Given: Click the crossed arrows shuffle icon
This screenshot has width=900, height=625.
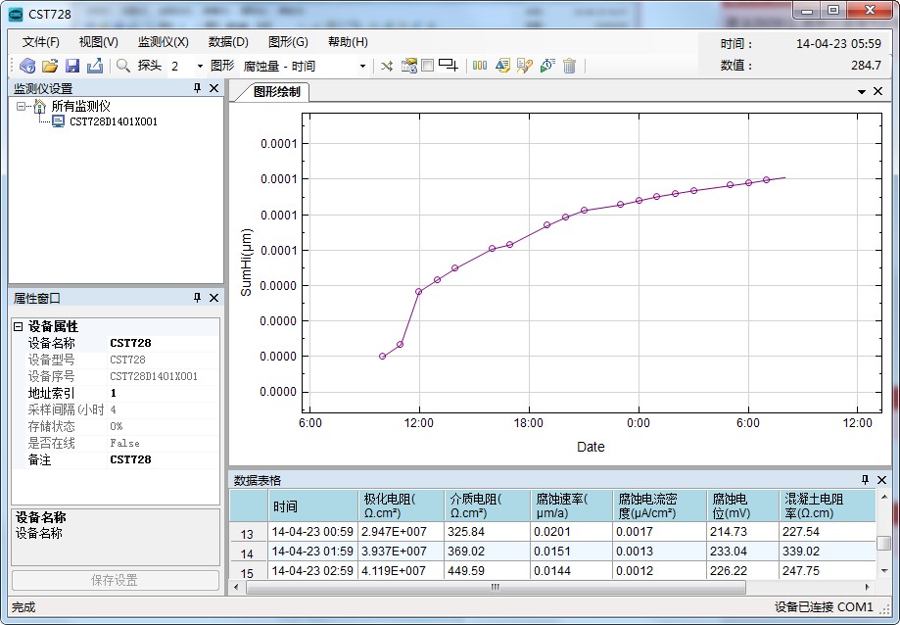Looking at the screenshot, I should pos(387,66).
